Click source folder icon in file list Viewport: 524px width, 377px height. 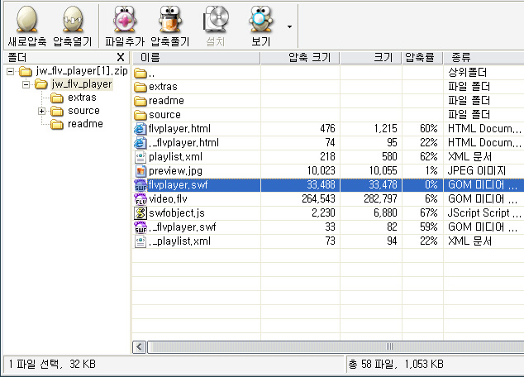coord(141,115)
